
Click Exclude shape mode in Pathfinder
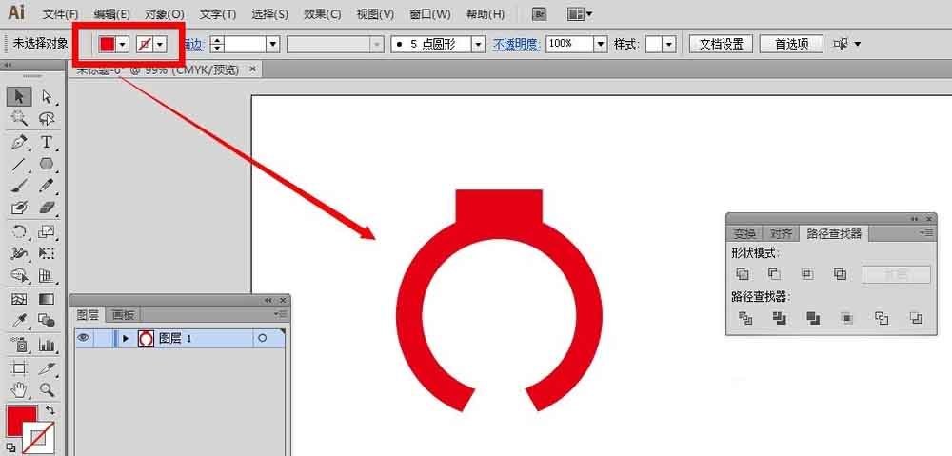pos(841,274)
